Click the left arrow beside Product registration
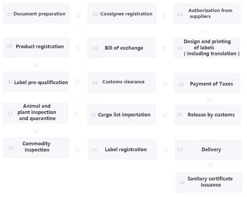The height and width of the screenshot is (197, 247). 77,48
